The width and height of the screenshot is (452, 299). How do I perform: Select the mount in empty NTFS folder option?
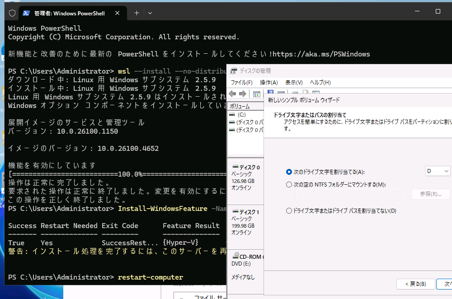(x=288, y=184)
